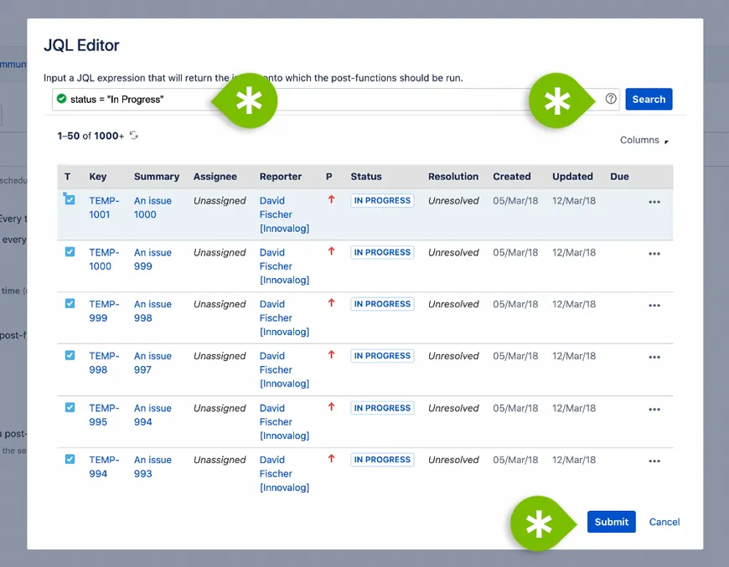Click priority arrow icon for TEMP-999
This screenshot has width=729, height=567.
point(331,302)
